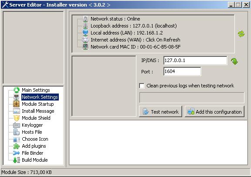Screen dimensions: 251x177
Task: Click into the Port input field
Action: tap(182, 71)
